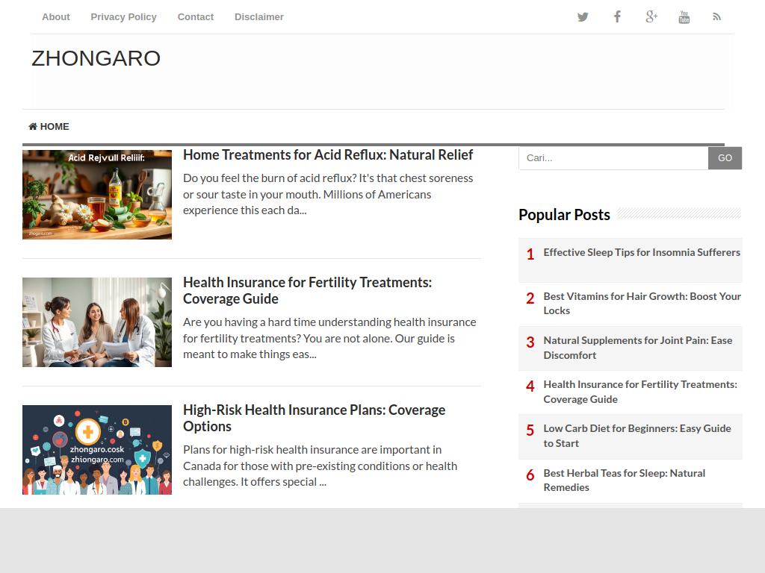Screen dimensions: 765x573
Task: Go to HOME in navigation bar
Action: click(49, 127)
